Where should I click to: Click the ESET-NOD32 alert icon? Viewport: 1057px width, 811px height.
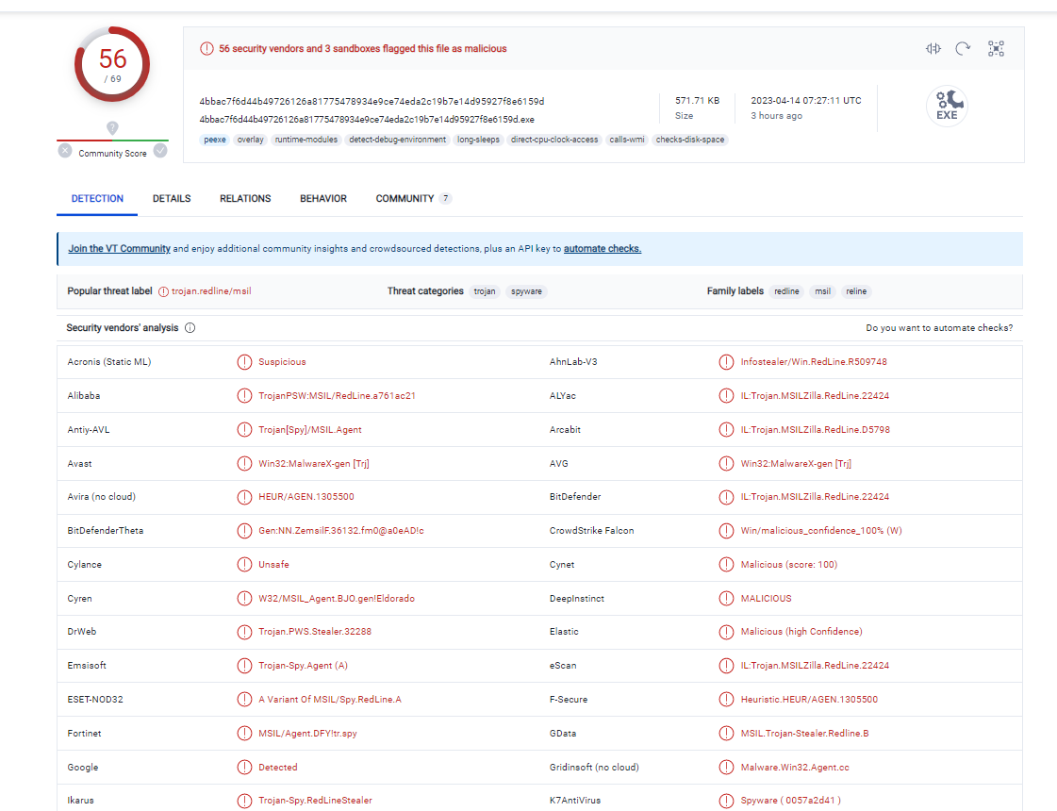(x=245, y=699)
